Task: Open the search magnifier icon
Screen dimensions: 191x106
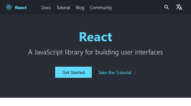Action: [x=166, y=7]
